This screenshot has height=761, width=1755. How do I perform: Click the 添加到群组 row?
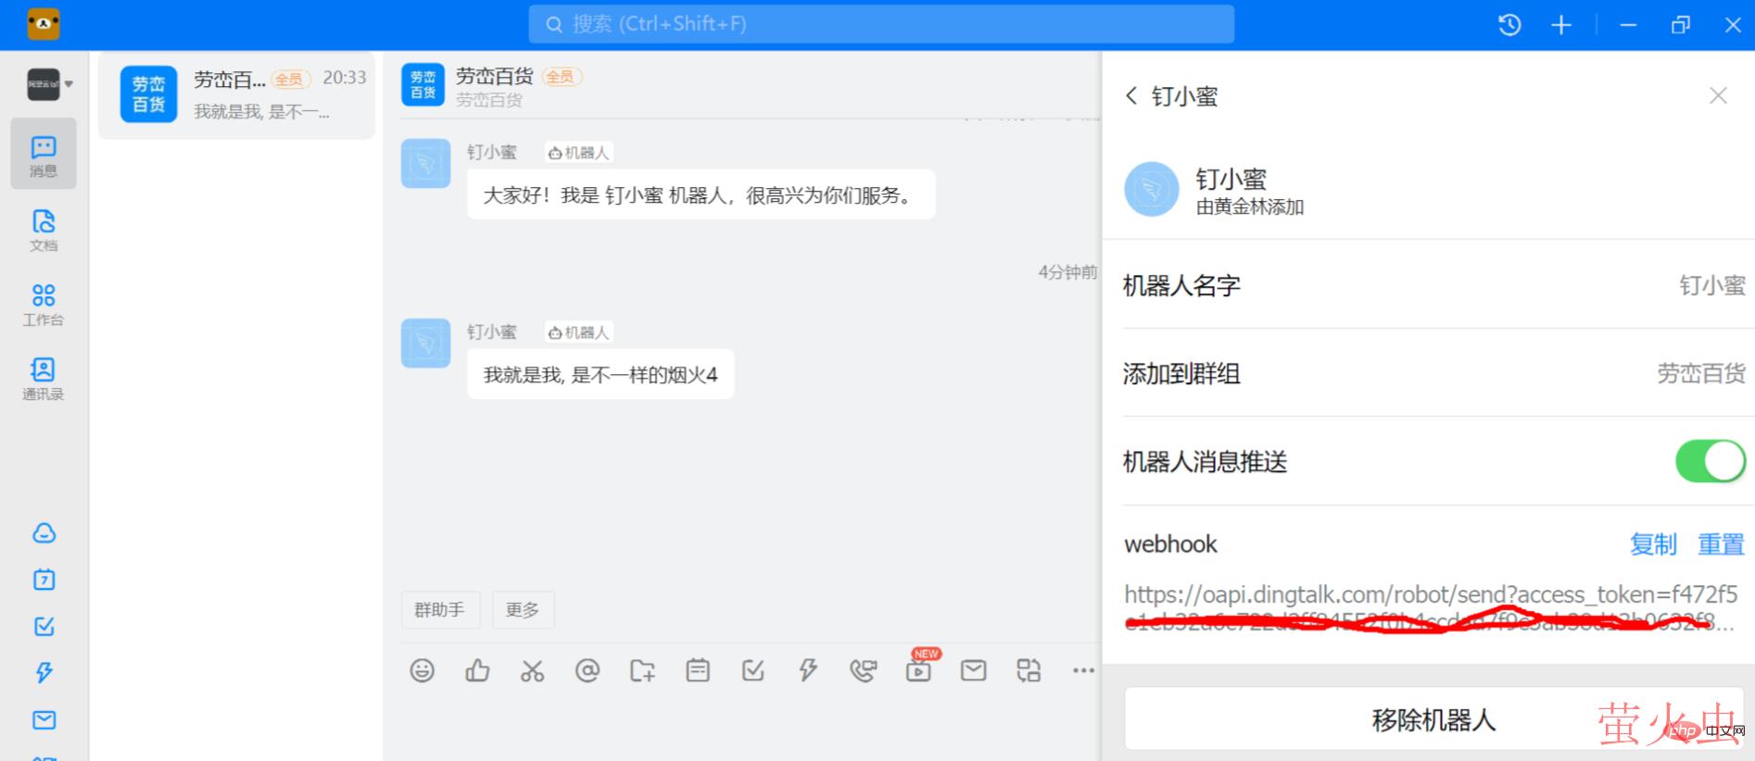coord(1434,373)
